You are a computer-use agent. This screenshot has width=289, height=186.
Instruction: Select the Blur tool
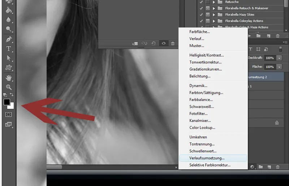[8, 19]
